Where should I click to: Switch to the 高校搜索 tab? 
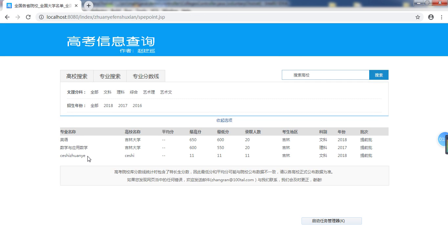click(x=77, y=76)
